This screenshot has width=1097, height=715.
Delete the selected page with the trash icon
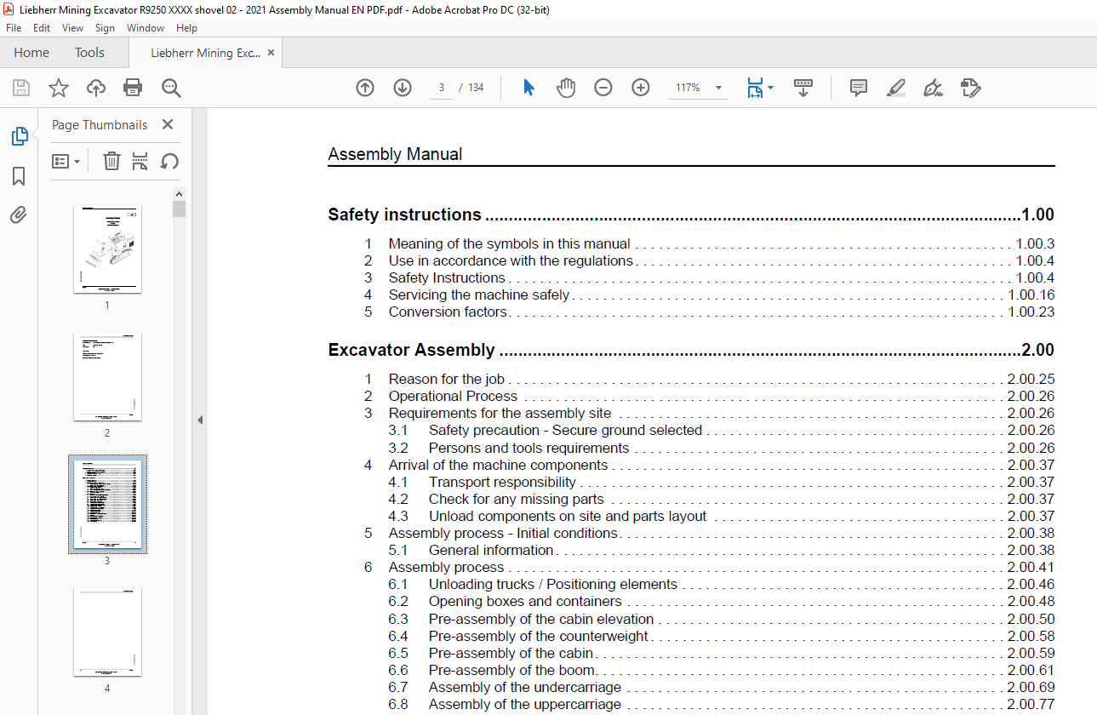[111, 161]
